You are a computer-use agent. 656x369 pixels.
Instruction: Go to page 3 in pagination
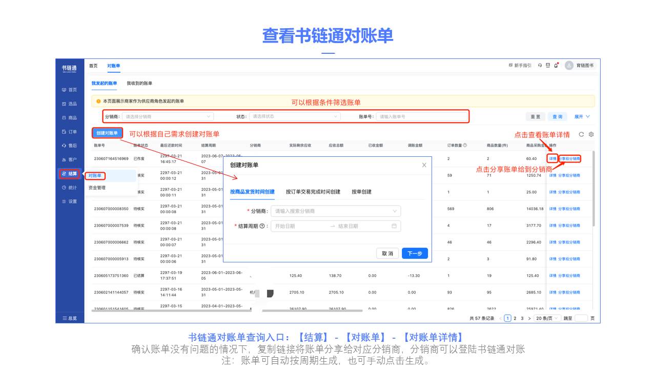point(522,318)
